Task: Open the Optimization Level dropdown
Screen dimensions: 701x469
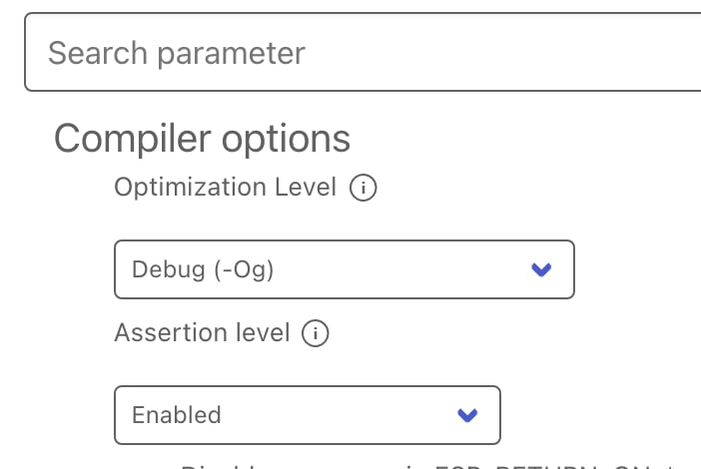Action: (x=345, y=269)
